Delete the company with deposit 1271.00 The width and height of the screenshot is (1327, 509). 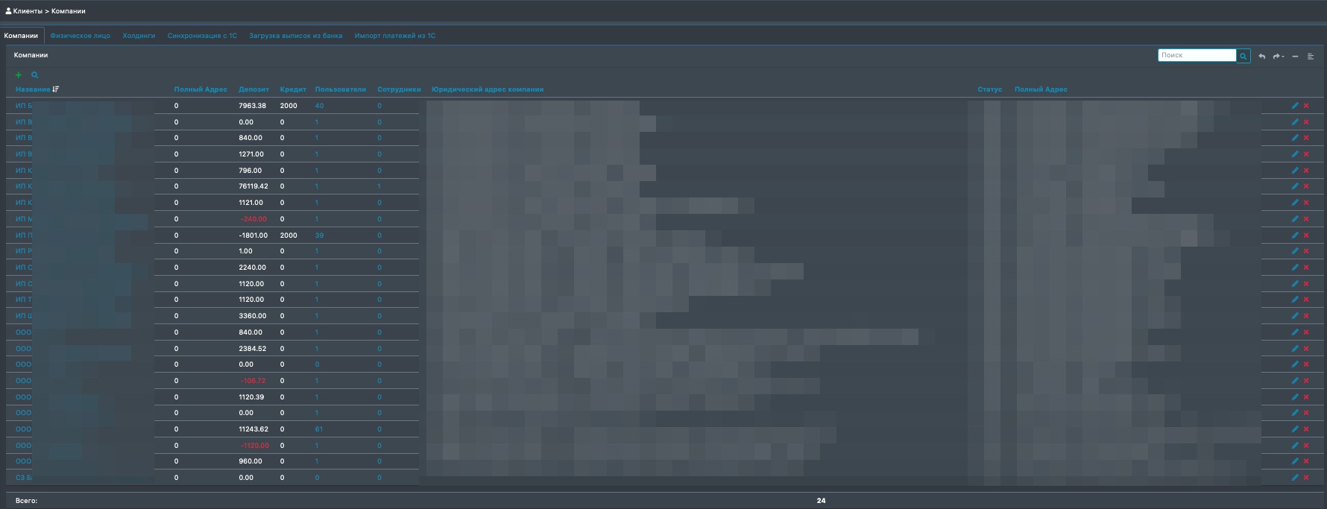click(x=1306, y=154)
